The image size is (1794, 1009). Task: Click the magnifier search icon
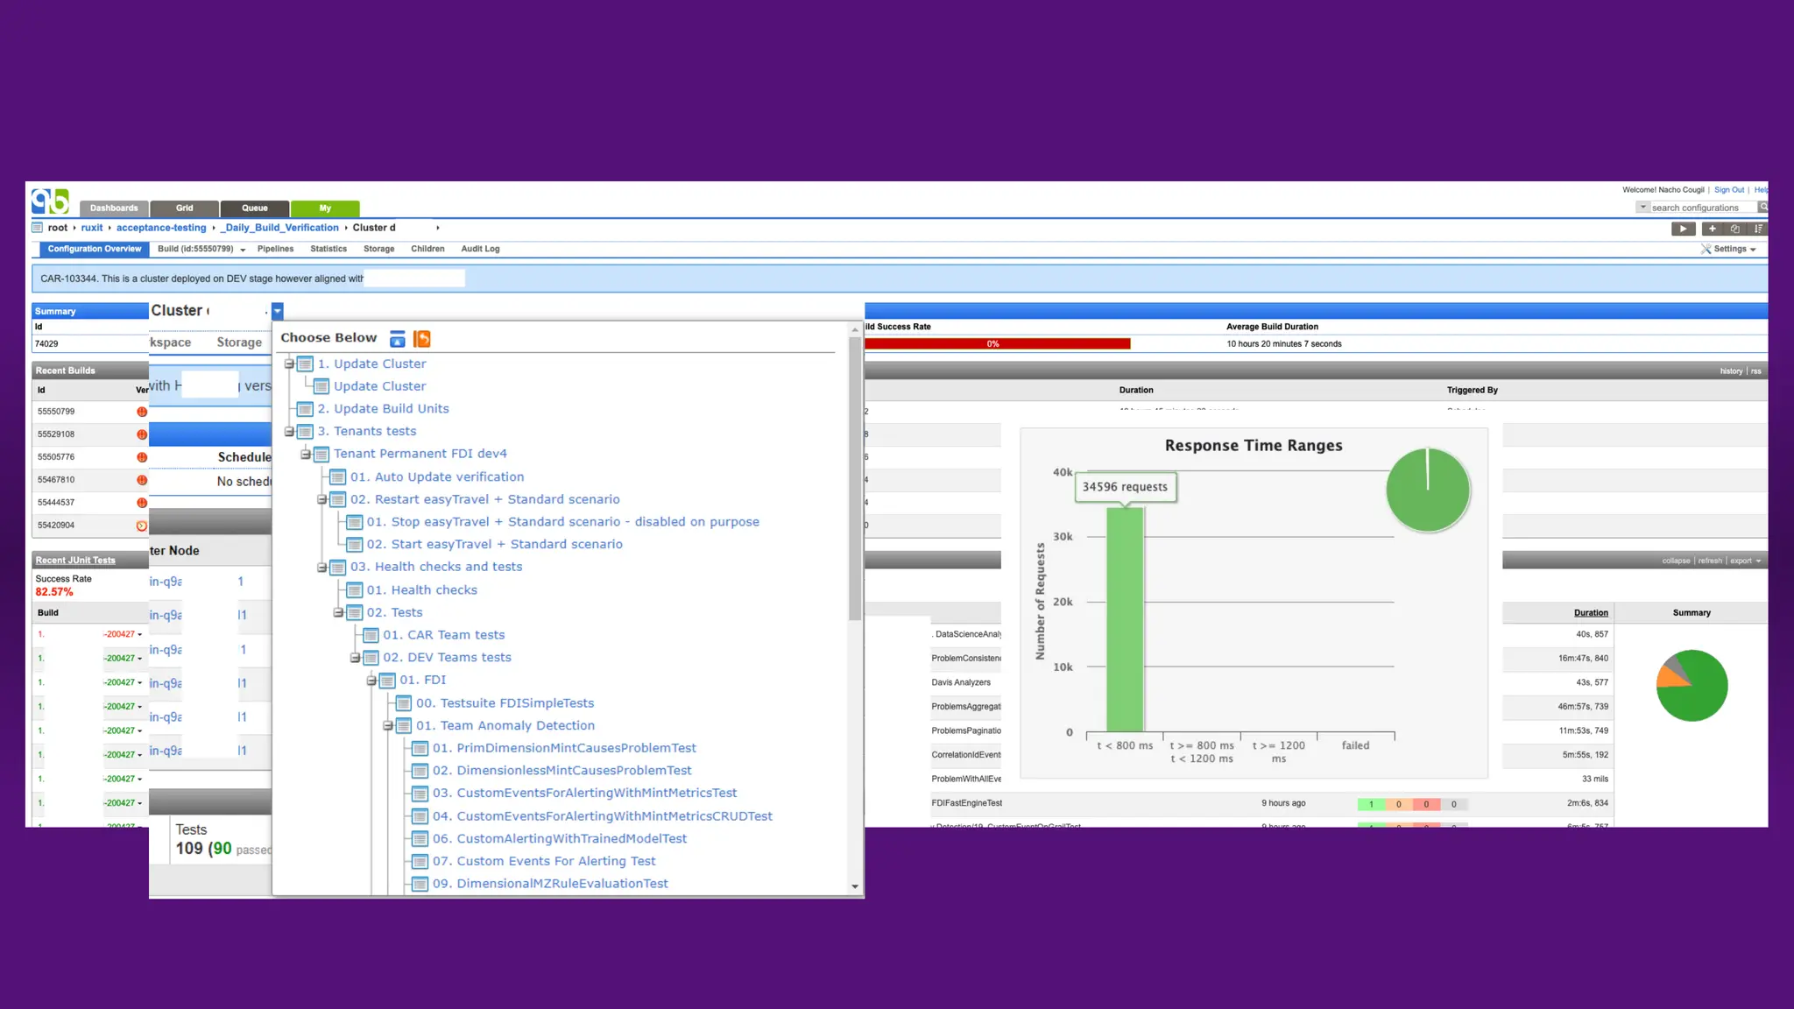[x=1762, y=208]
